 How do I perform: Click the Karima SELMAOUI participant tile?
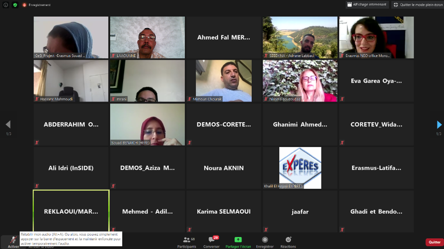click(x=224, y=211)
